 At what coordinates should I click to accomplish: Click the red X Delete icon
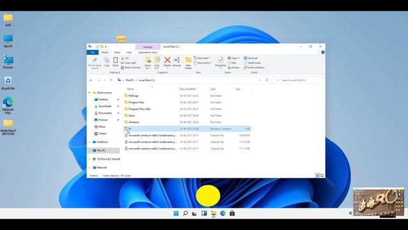[167, 60]
